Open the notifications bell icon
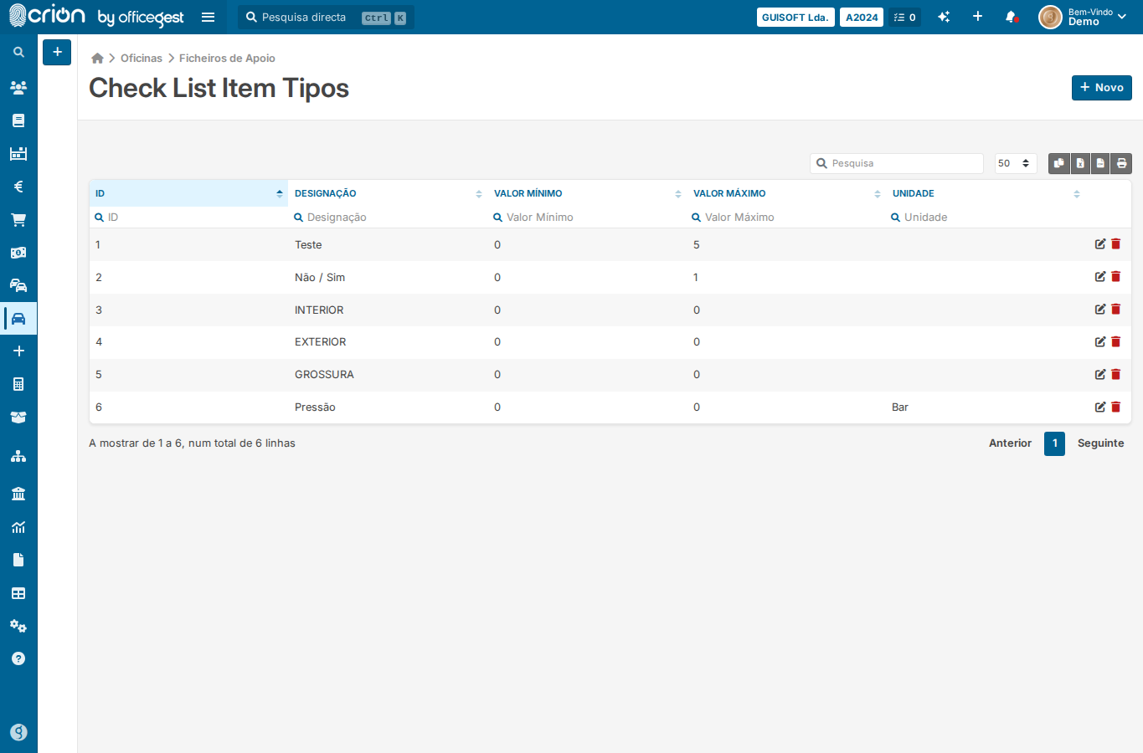Image resolution: width=1143 pixels, height=753 pixels. coord(1011,17)
